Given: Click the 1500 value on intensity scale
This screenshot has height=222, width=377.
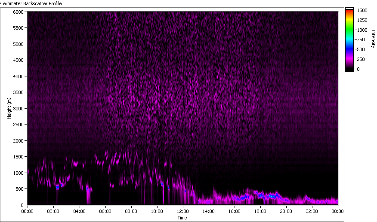Looking at the screenshot, I should (362, 10).
